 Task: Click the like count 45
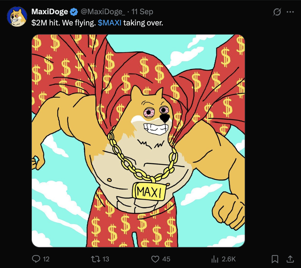point(166,259)
